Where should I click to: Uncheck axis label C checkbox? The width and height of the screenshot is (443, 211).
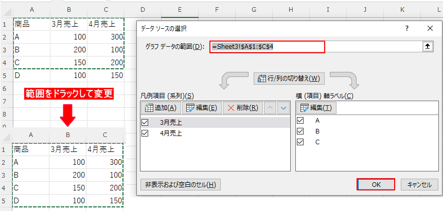pyautogui.click(x=300, y=142)
